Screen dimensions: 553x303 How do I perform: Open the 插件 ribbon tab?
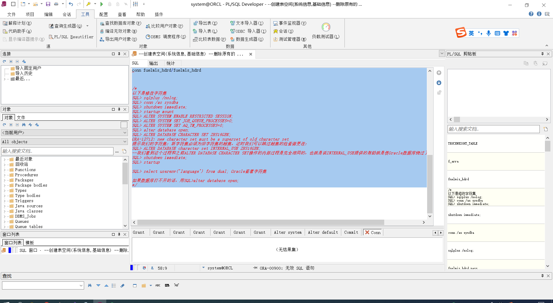(x=159, y=14)
